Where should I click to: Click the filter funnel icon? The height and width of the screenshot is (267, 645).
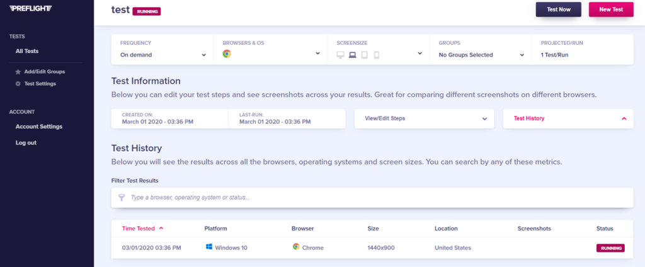122,198
